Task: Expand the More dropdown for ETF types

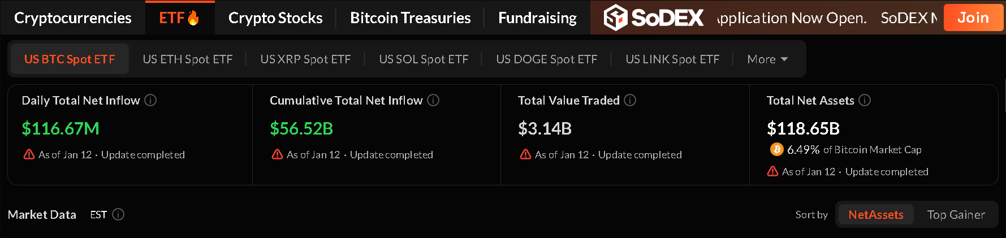Action: pos(767,59)
